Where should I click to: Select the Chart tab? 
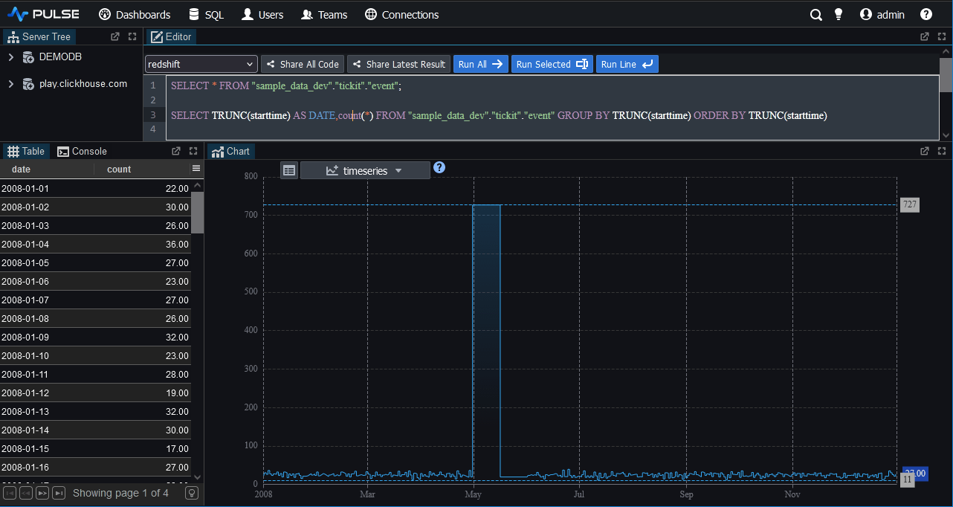coord(231,151)
